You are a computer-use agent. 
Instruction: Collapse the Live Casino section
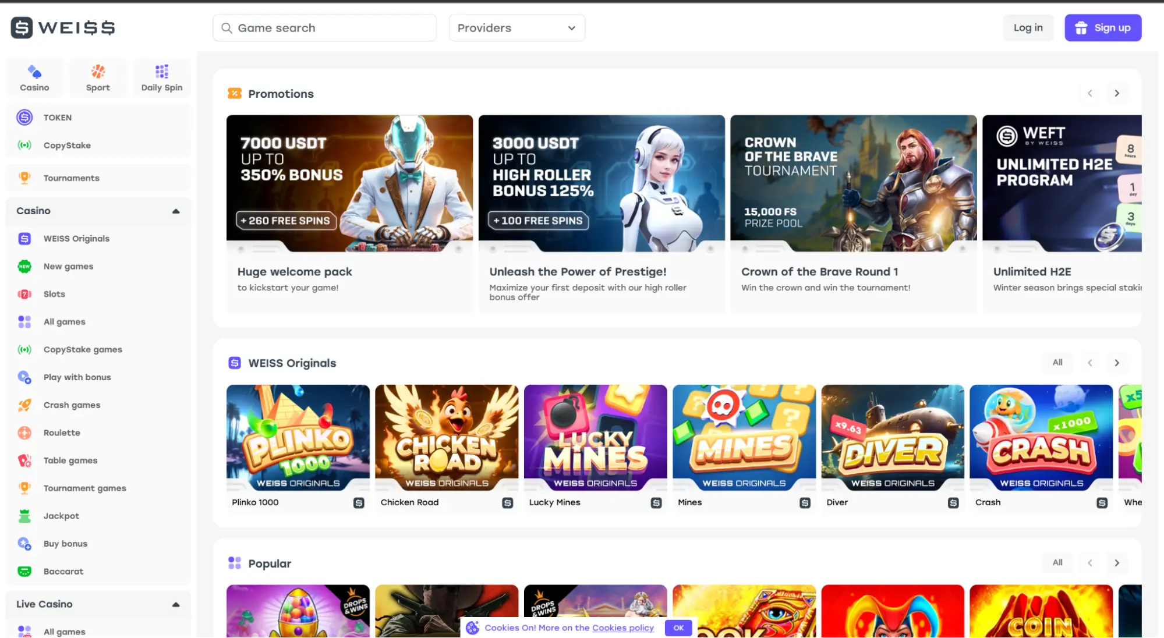pos(176,605)
